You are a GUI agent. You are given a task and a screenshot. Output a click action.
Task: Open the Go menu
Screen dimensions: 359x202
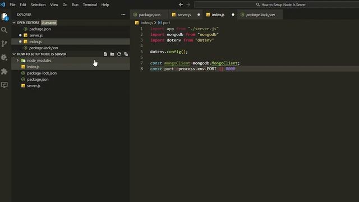click(x=65, y=4)
